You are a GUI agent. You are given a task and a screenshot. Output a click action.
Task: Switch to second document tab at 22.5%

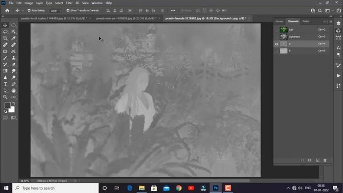tap(126, 18)
